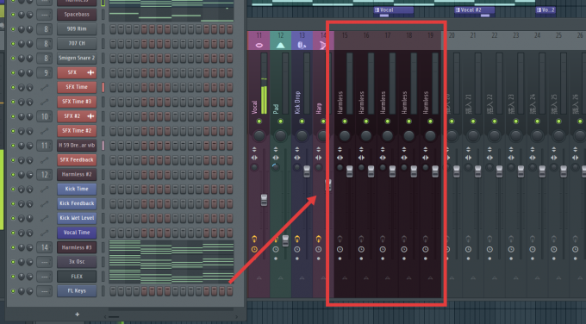This screenshot has width=586, height=324.
Task: Click swap left/right arrows on Pad track
Action: tap(276, 158)
